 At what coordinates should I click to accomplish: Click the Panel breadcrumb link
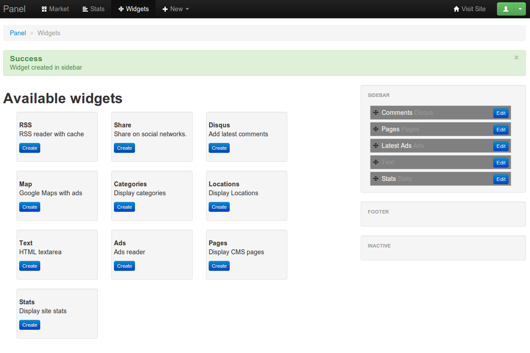point(18,33)
